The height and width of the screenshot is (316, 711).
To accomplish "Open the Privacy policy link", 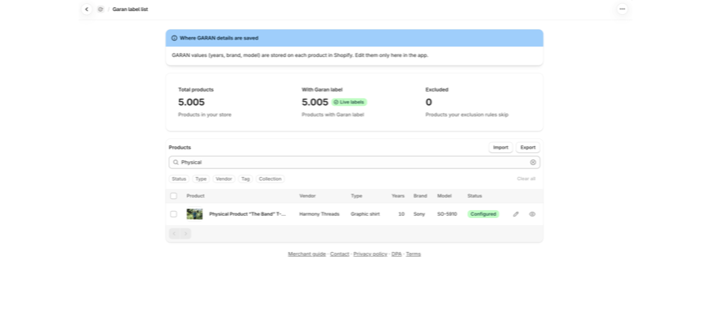I will coord(371,254).
